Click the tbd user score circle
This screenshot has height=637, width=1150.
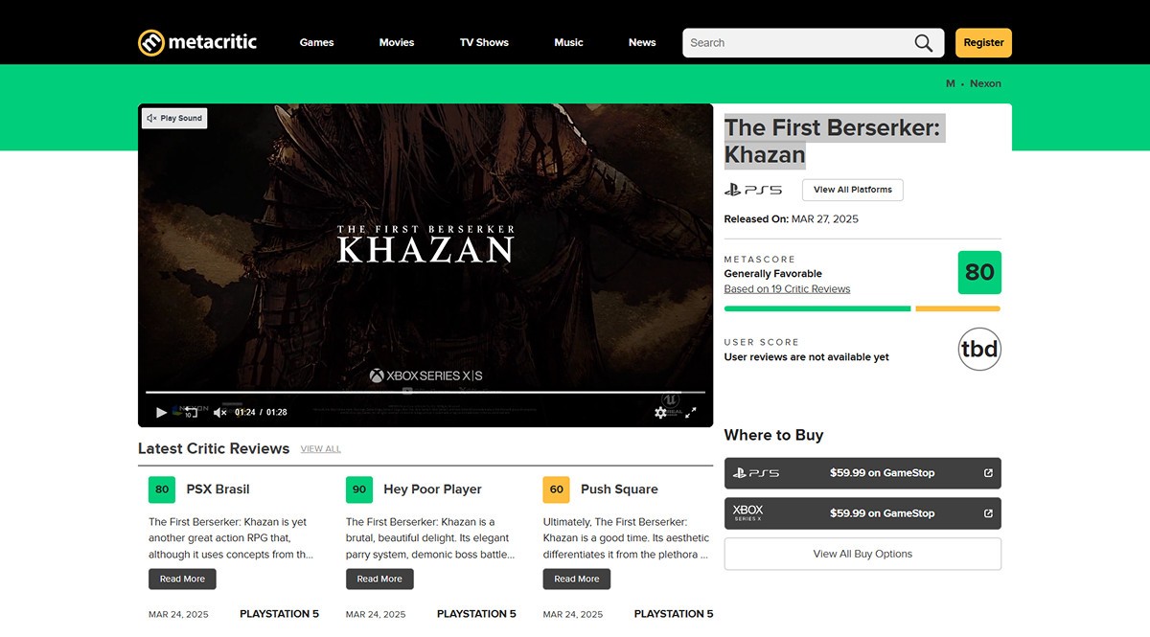click(979, 350)
